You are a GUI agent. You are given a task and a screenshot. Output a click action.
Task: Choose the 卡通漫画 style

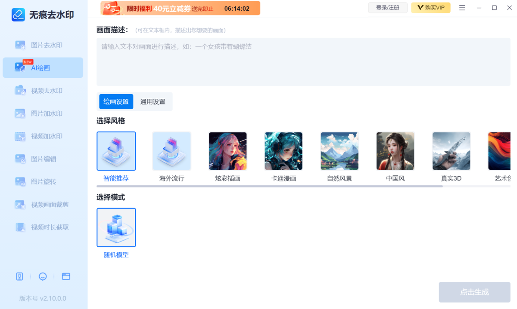point(283,151)
